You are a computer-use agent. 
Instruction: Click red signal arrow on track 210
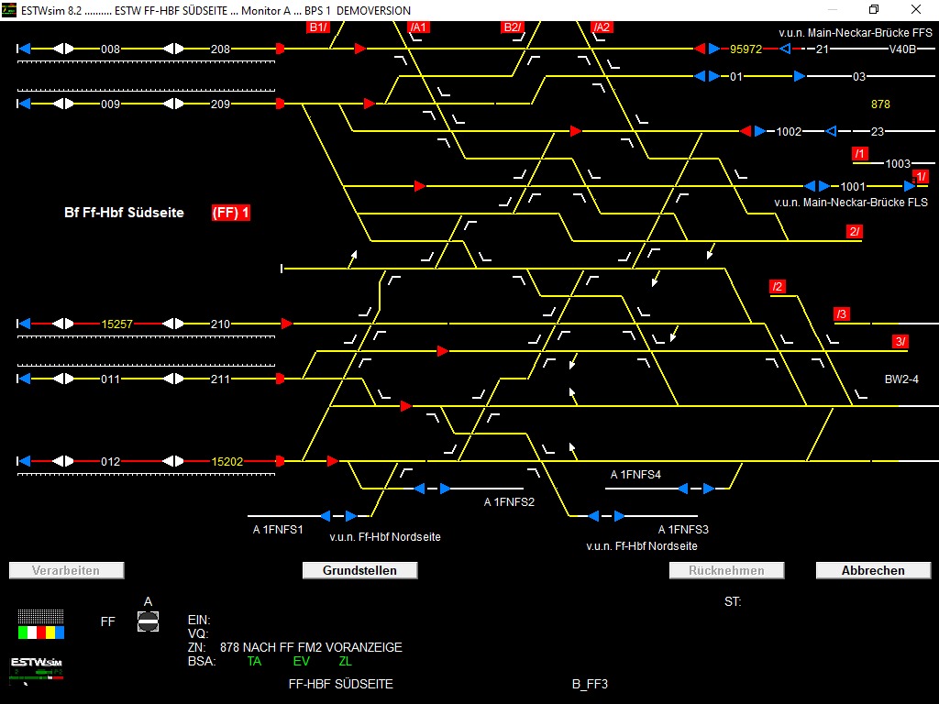[x=285, y=324]
